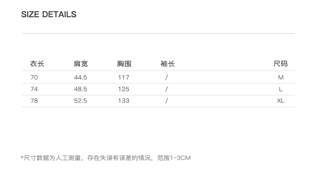316x171 pixels.
Task: Select the size M label
Action: pyautogui.click(x=281, y=77)
